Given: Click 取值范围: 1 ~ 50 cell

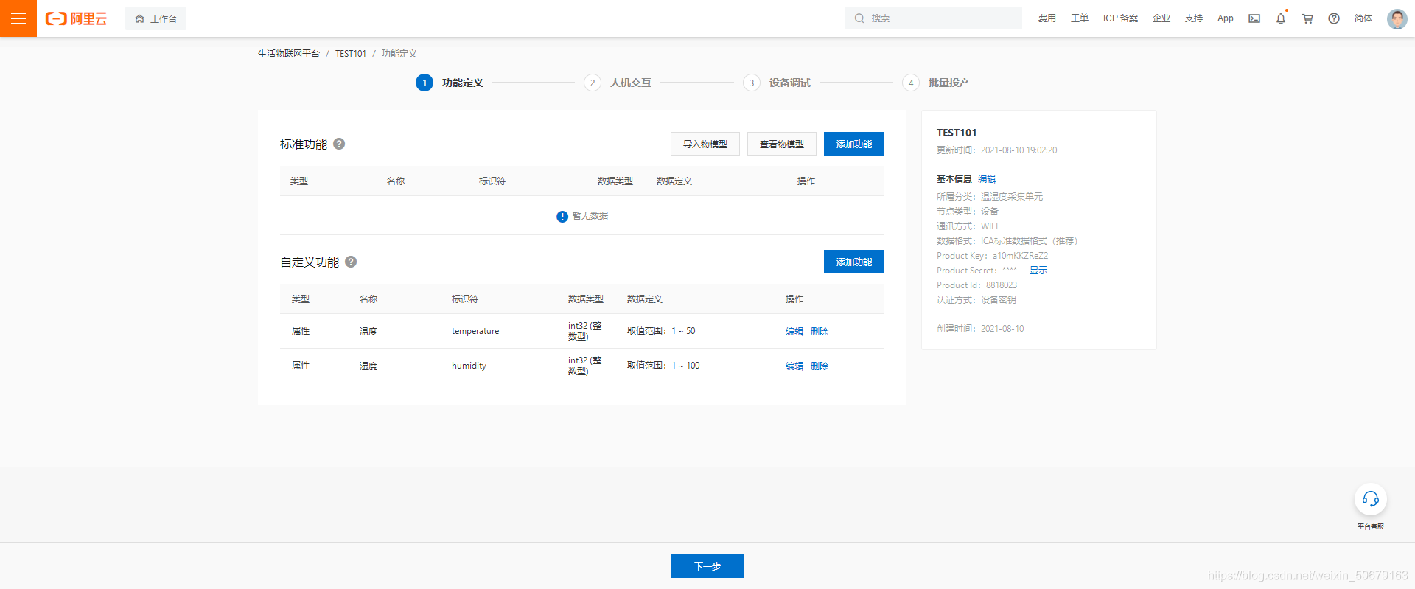Looking at the screenshot, I should coord(661,331).
